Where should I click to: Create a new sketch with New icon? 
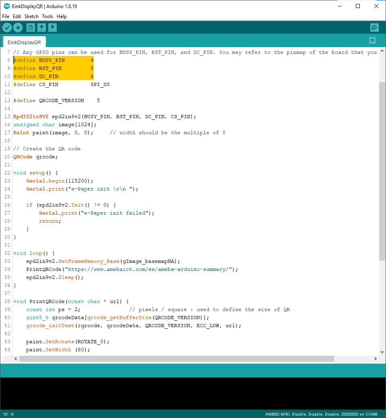pos(31,27)
